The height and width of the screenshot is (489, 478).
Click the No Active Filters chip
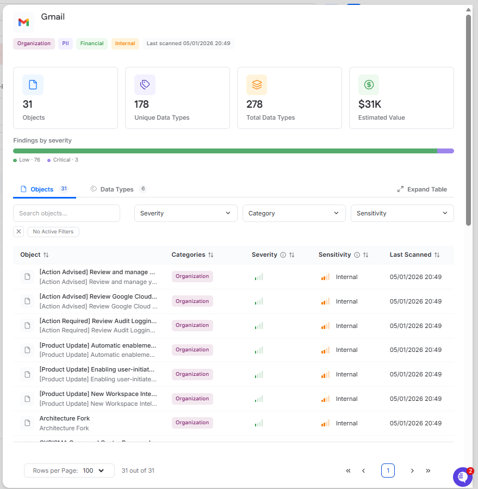point(53,232)
